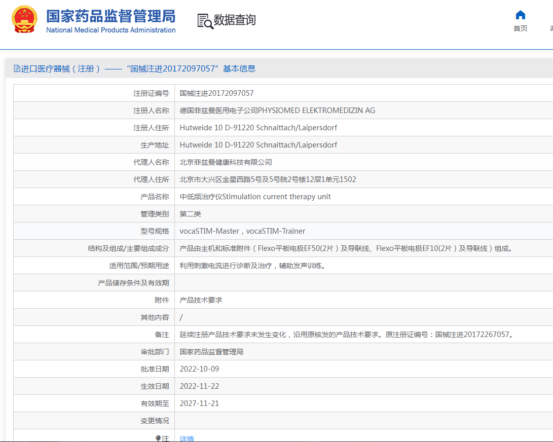Click the 结构及组成/主要组成成分 label

point(128,248)
